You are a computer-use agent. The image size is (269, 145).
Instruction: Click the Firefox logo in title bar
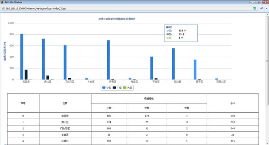(x=2, y=2)
